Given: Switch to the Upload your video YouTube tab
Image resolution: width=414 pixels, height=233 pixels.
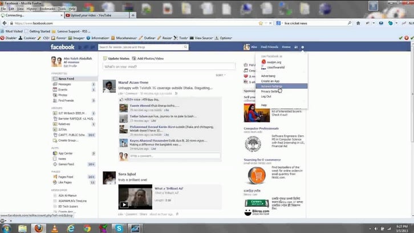Looking at the screenshot, I should pos(96,15).
